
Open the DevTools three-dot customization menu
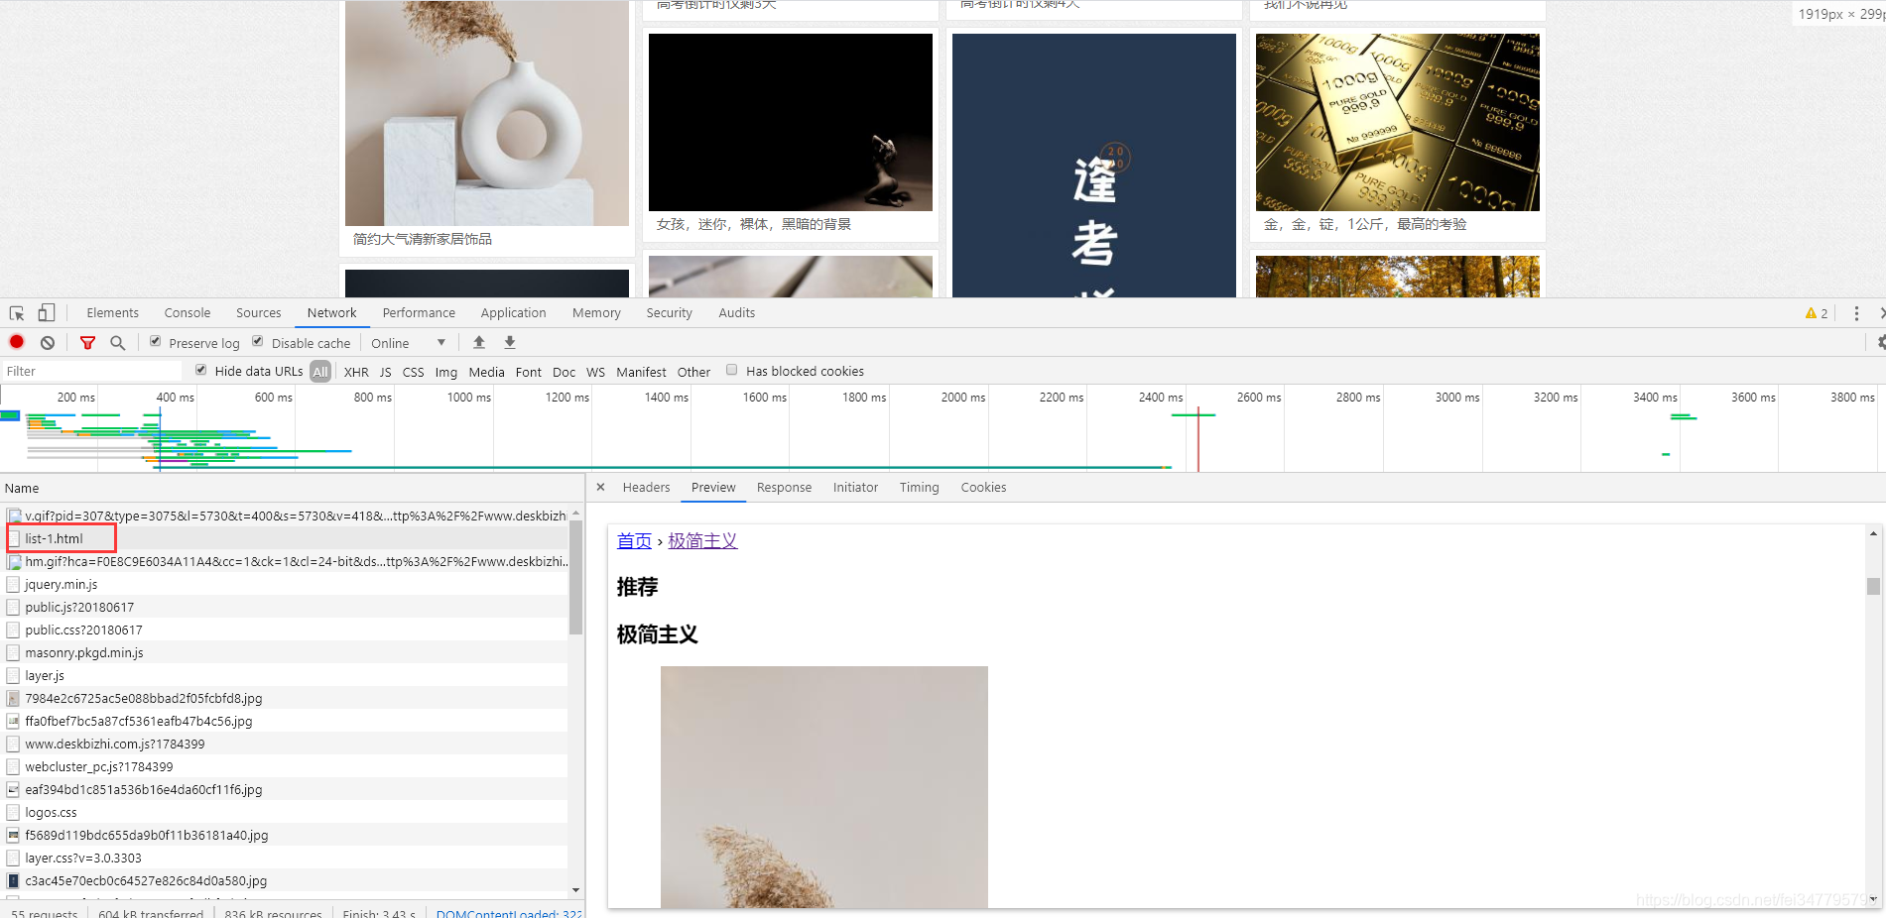[x=1855, y=312]
